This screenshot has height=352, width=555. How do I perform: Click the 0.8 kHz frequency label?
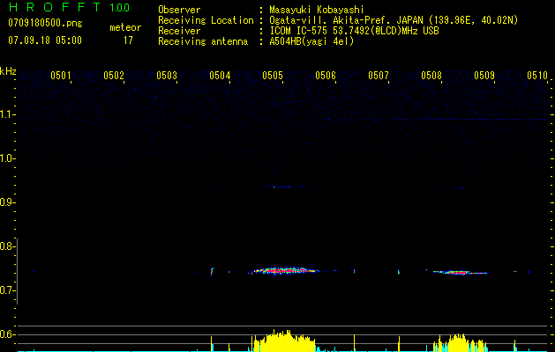[x=7, y=246]
